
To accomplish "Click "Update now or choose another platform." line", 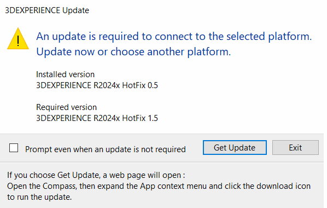I will click(133, 51).
